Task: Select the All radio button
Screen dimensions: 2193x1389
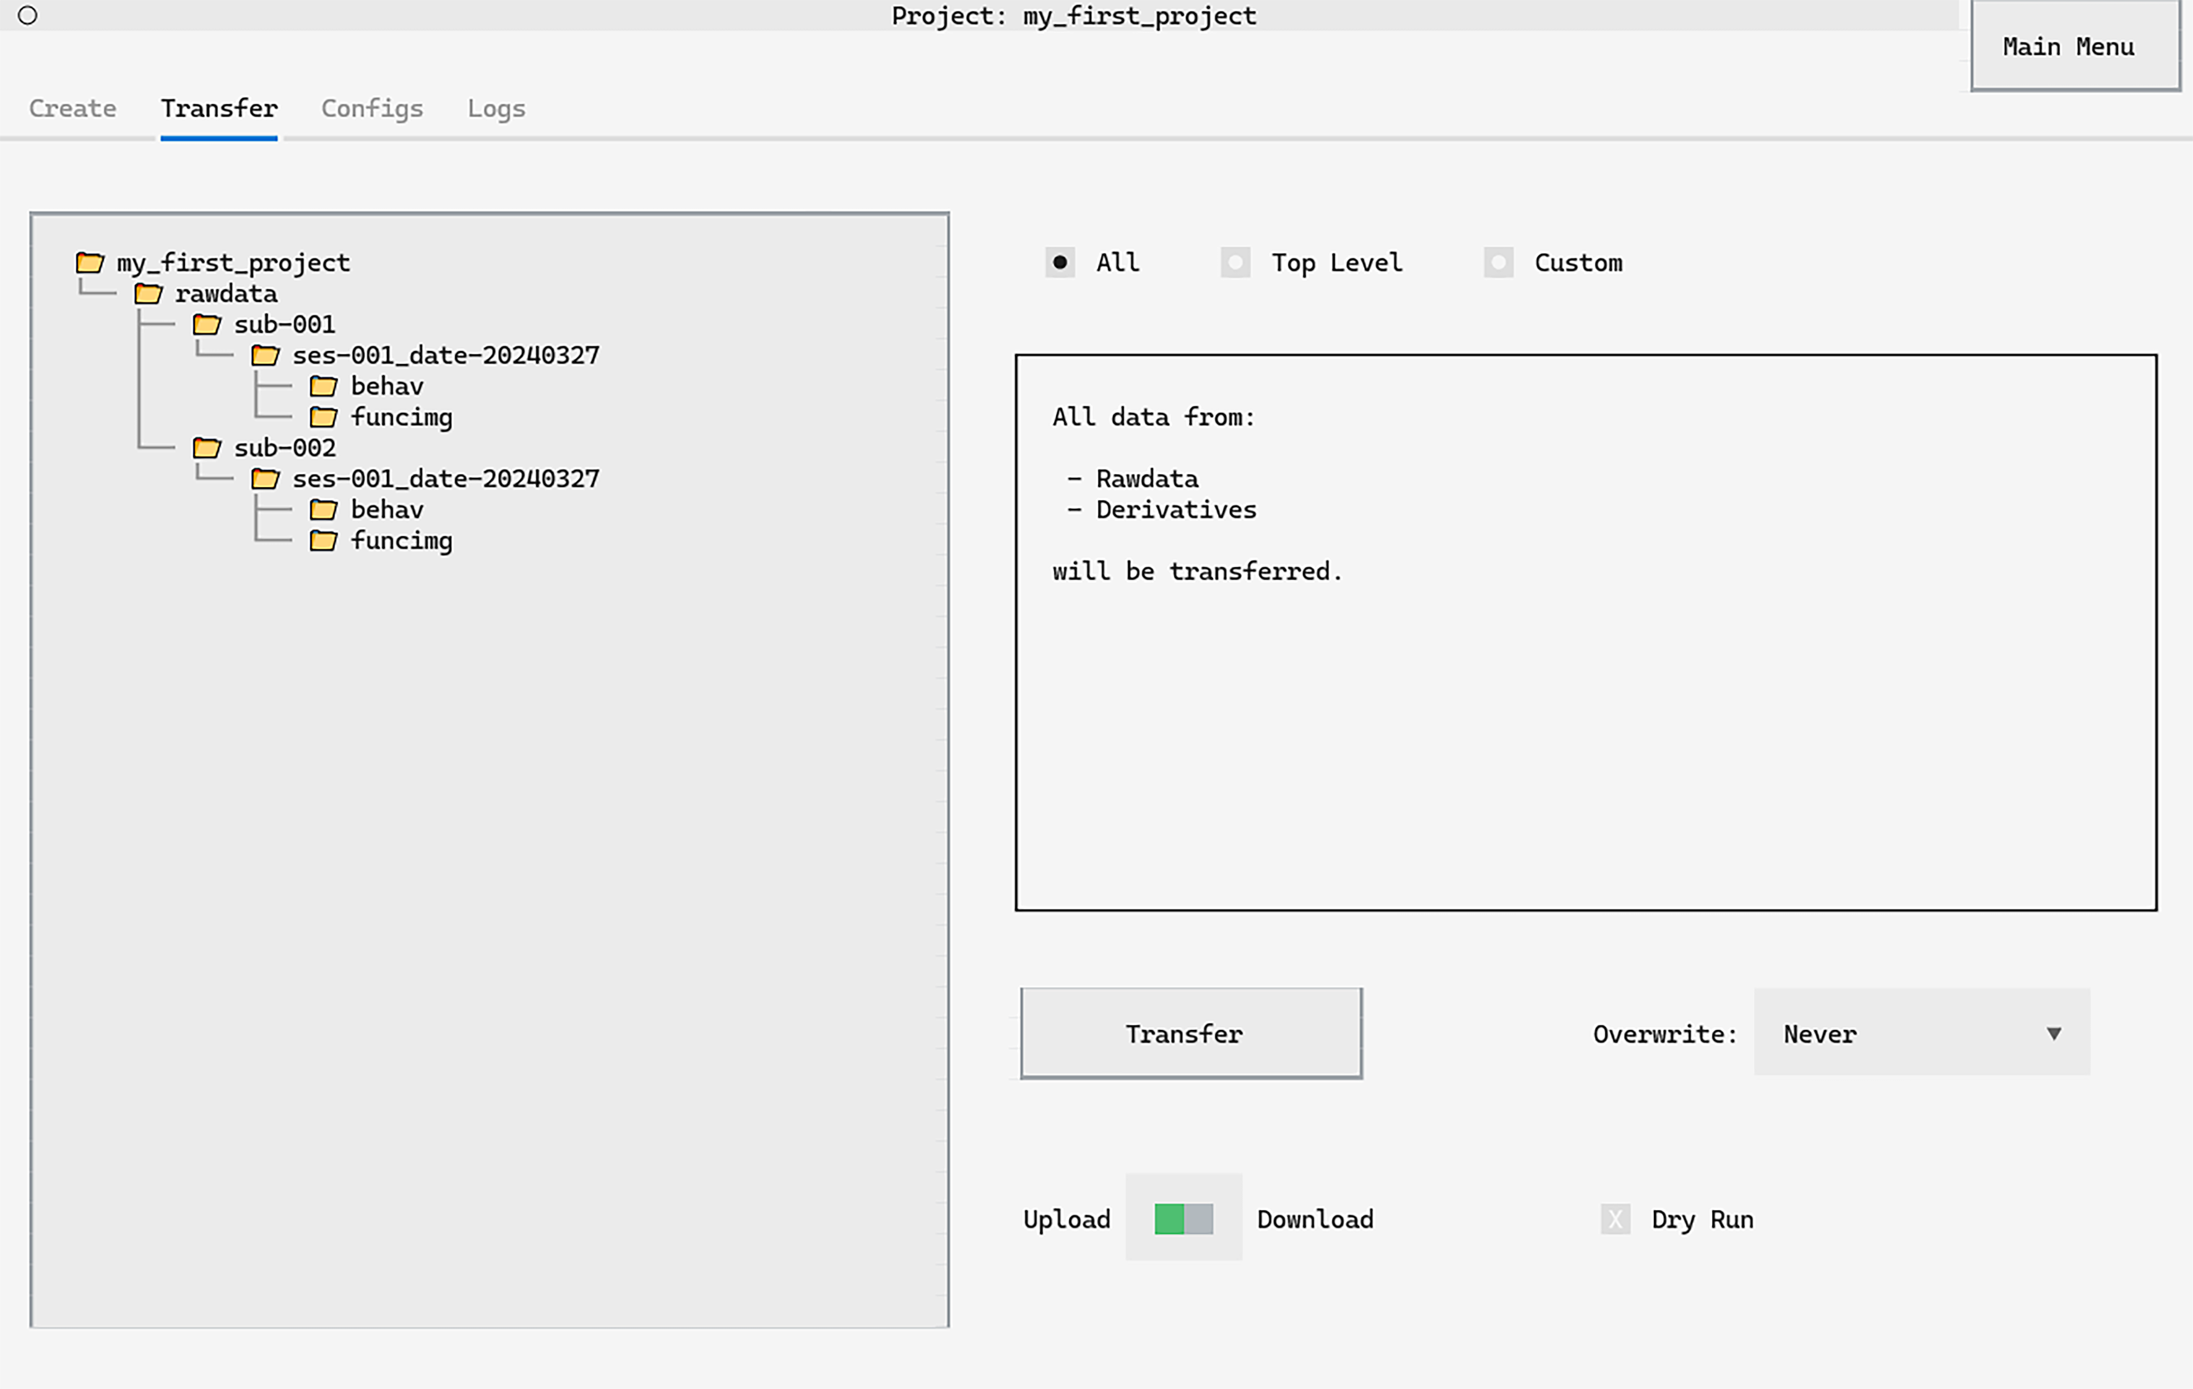Action: coord(1060,263)
